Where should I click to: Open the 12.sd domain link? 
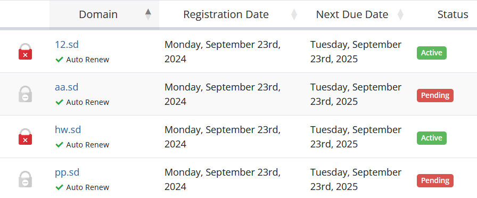[67, 45]
